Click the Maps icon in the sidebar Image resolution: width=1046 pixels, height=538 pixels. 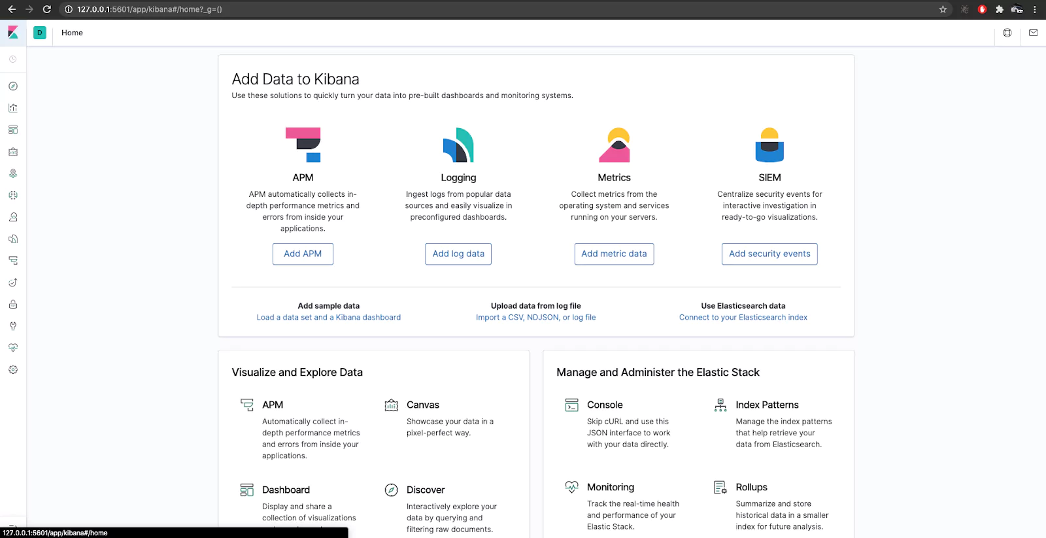[x=13, y=173]
